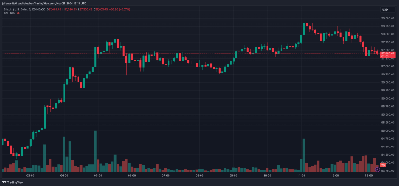Click the 96,000.00 price axis label
Screen dimensions: 399x186
[x=388, y=98]
